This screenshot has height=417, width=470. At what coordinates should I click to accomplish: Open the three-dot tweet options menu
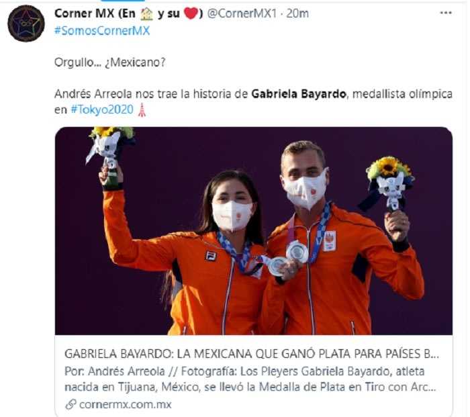pyautogui.click(x=446, y=13)
